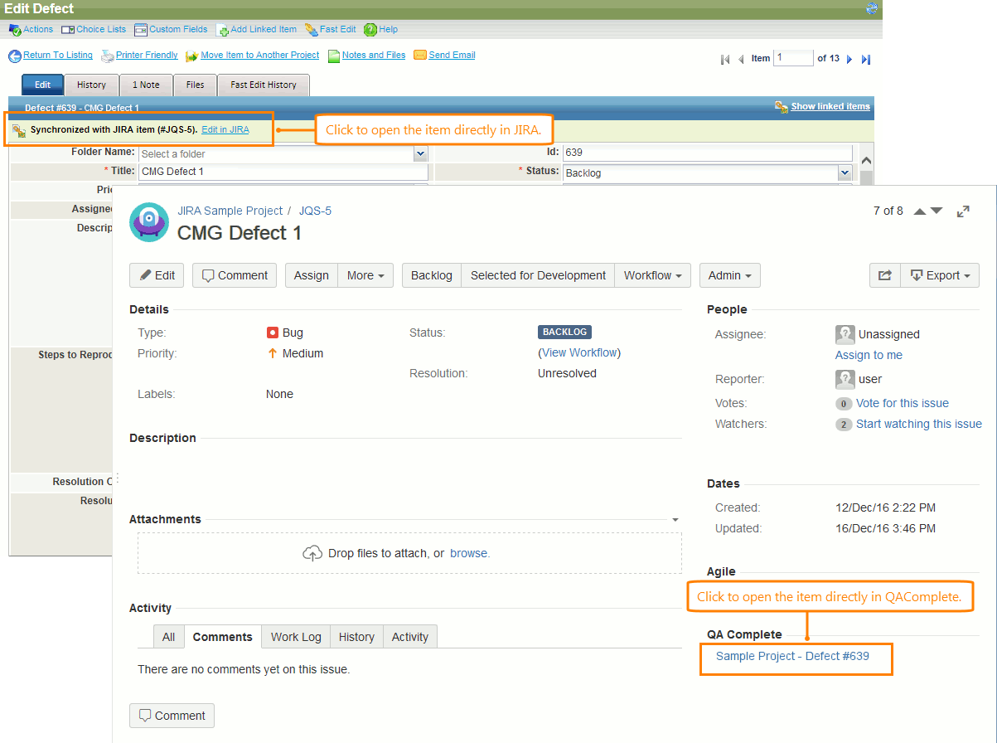This screenshot has width=997, height=743.
Task: Open Sample Project - Defect #639 link
Action: [792, 656]
